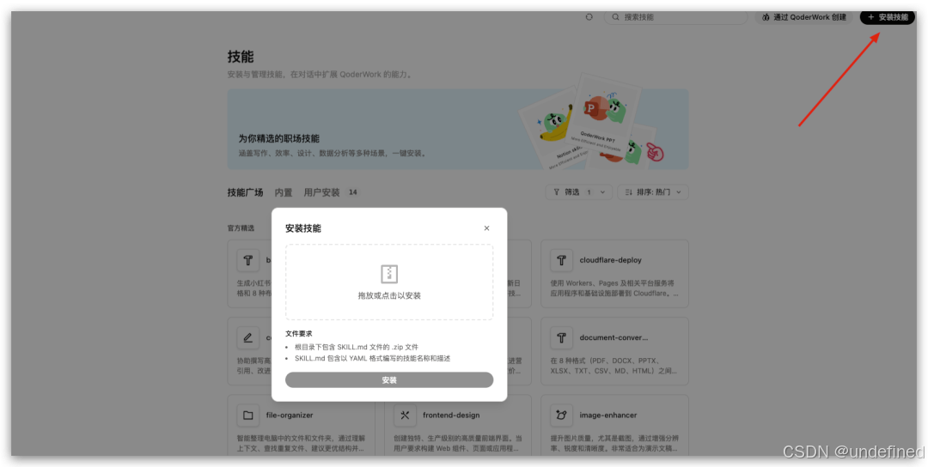The height and width of the screenshot is (467, 928).
Task: Click the frontend-design tools icon
Action: [405, 415]
